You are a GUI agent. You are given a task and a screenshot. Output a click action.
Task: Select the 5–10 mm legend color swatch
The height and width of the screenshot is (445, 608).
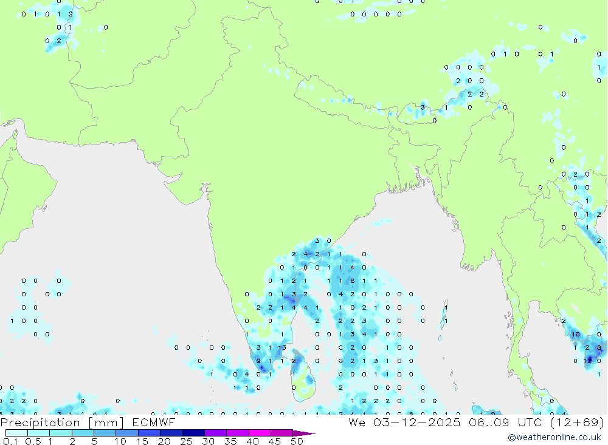click(105, 433)
